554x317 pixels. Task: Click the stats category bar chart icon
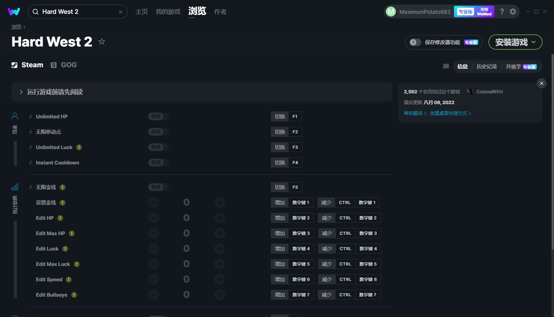(15, 187)
